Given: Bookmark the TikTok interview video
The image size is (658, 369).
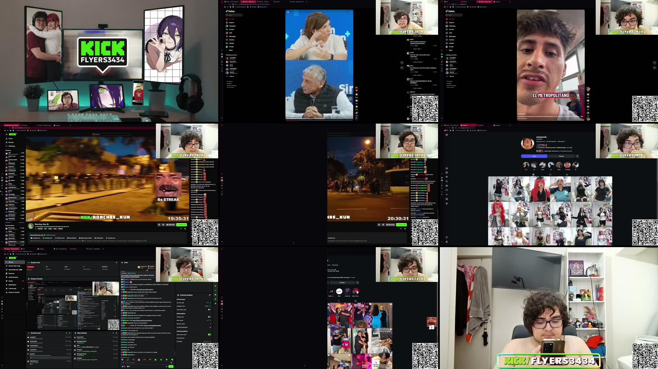Looking at the screenshot, I should [357, 107].
